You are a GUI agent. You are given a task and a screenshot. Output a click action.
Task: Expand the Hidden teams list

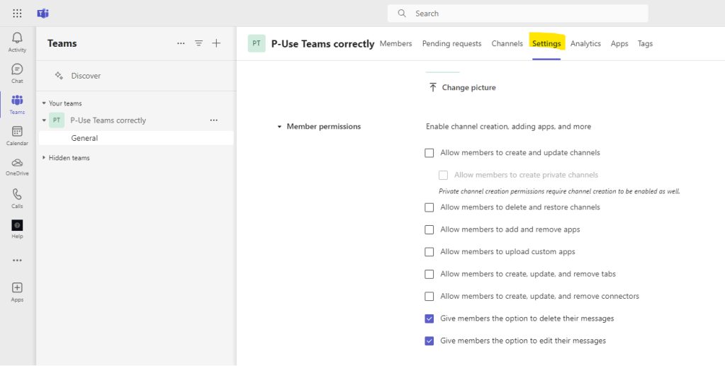[43, 158]
